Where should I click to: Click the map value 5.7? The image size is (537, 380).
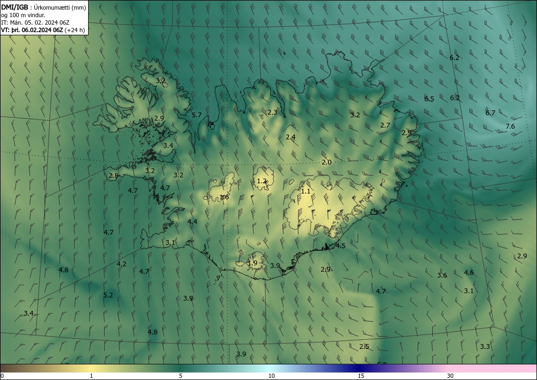tap(197, 115)
